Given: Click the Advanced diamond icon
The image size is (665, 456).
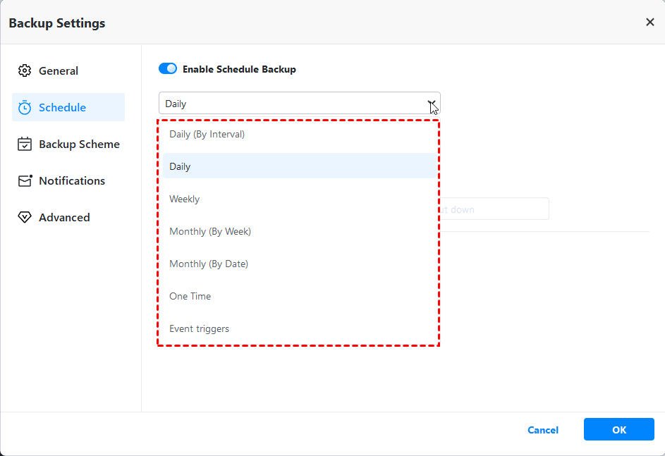Looking at the screenshot, I should tap(25, 218).
